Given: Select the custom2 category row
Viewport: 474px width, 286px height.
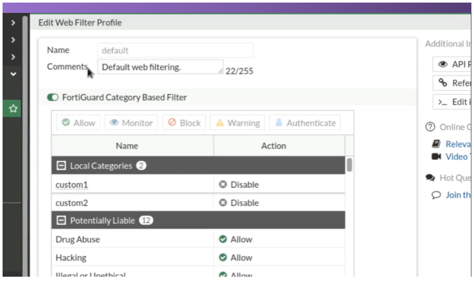Looking at the screenshot, I should point(198,203).
